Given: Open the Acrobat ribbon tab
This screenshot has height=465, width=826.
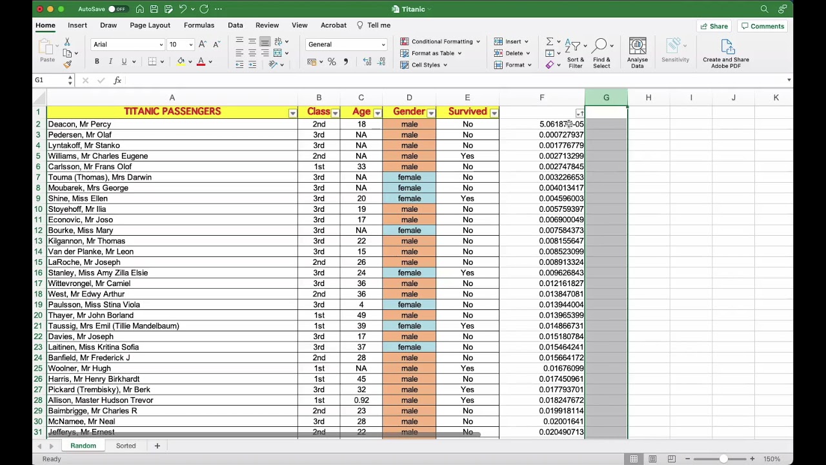Looking at the screenshot, I should coord(334,25).
